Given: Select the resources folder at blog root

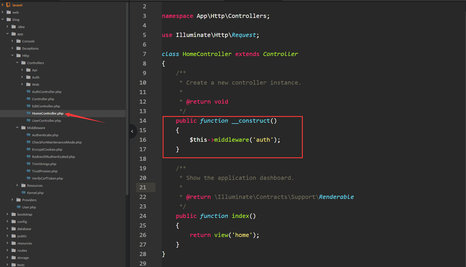Looking at the screenshot, I should point(25,243).
